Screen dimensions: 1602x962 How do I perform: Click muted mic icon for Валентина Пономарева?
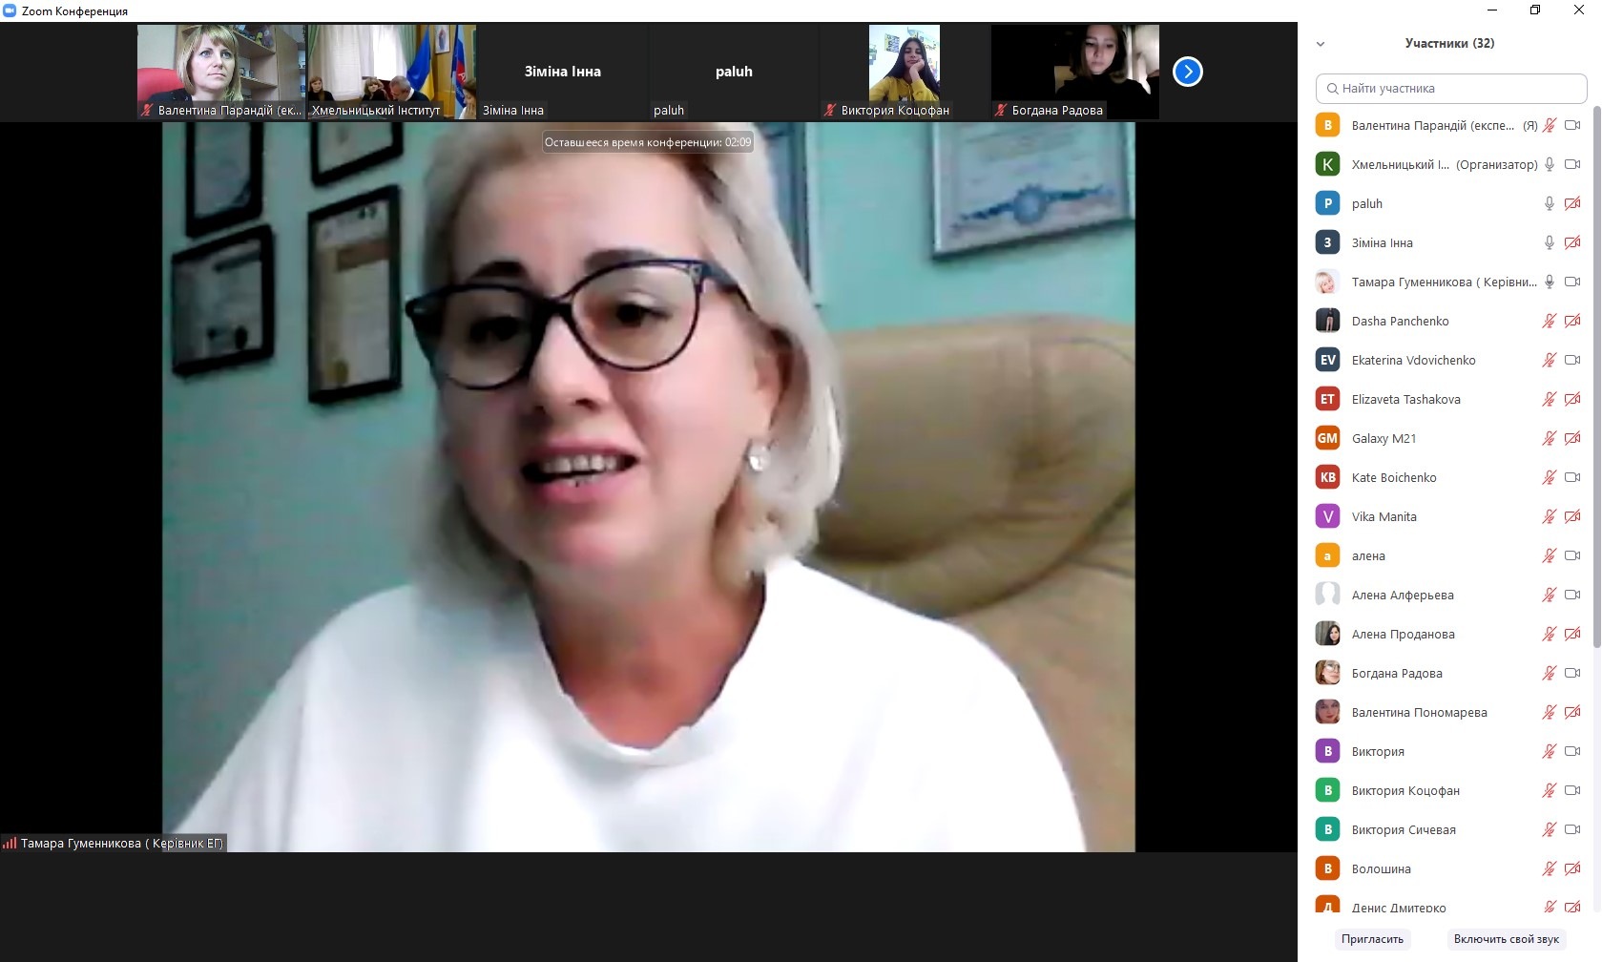click(x=1550, y=712)
